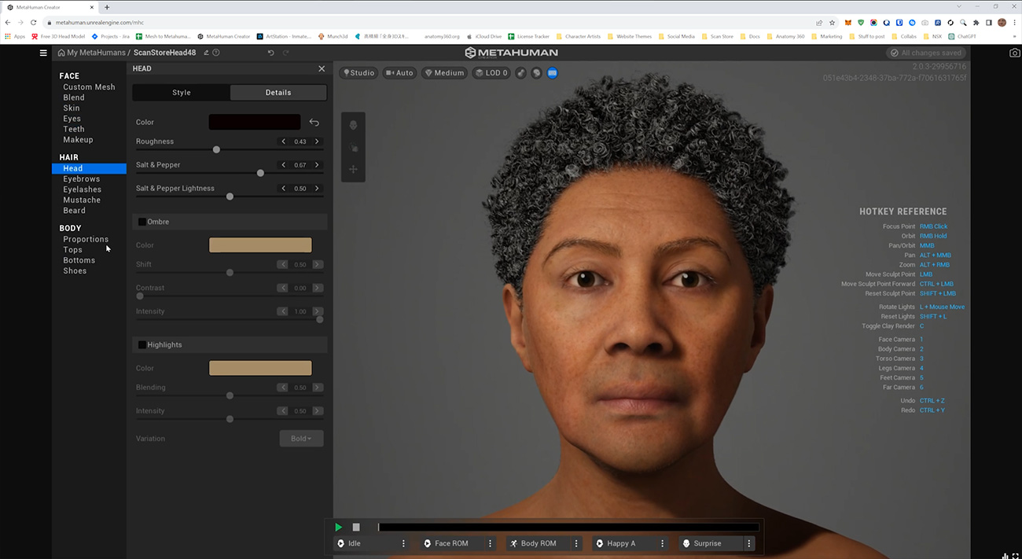Enable the Highlights checkbox
This screenshot has width=1022, height=559.
click(x=142, y=345)
